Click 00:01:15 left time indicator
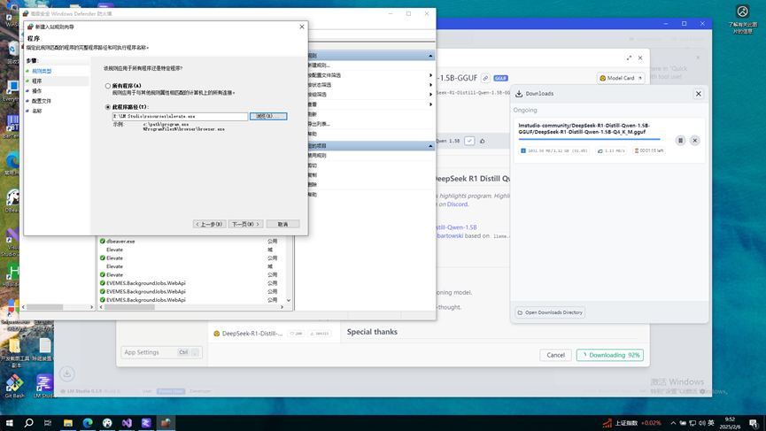Image resolution: width=766 pixels, height=431 pixels. coord(649,150)
